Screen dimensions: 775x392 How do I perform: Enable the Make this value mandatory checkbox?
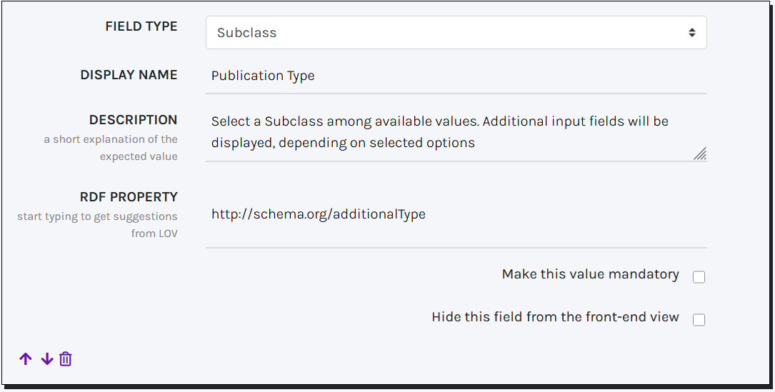(x=699, y=277)
